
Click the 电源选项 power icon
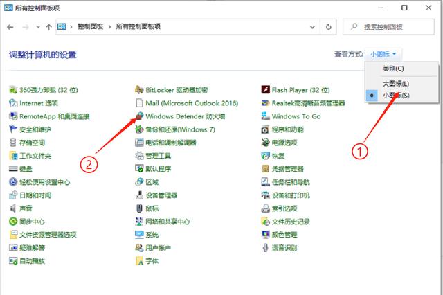[265, 143]
